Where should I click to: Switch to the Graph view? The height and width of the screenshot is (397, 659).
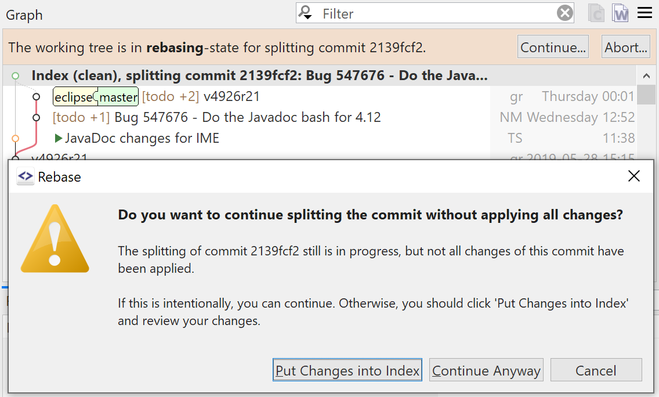(x=23, y=15)
